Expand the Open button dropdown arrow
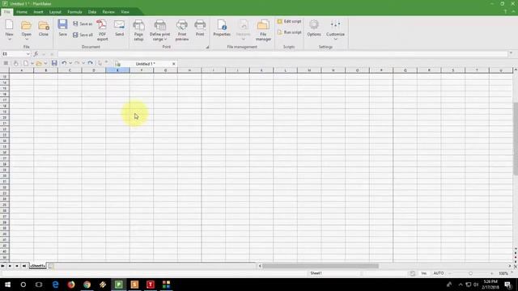Viewport: 518px width, 291px height. [x=26, y=40]
